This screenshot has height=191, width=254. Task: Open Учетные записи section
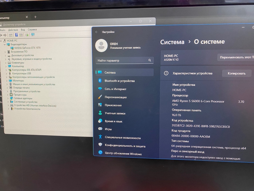point(115,113)
